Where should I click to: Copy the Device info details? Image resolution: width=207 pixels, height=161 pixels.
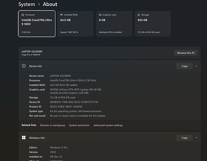pos(185,66)
